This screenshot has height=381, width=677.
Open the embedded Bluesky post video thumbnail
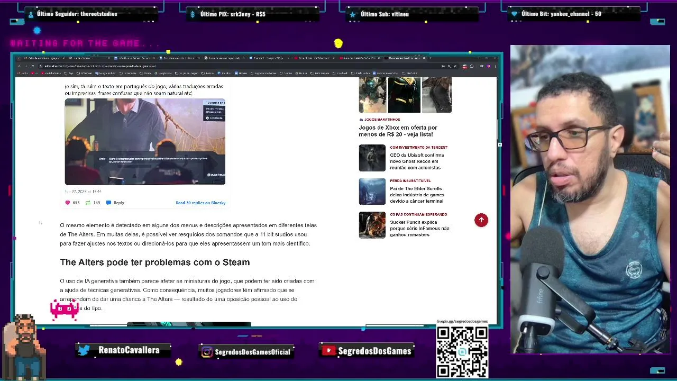(x=145, y=142)
